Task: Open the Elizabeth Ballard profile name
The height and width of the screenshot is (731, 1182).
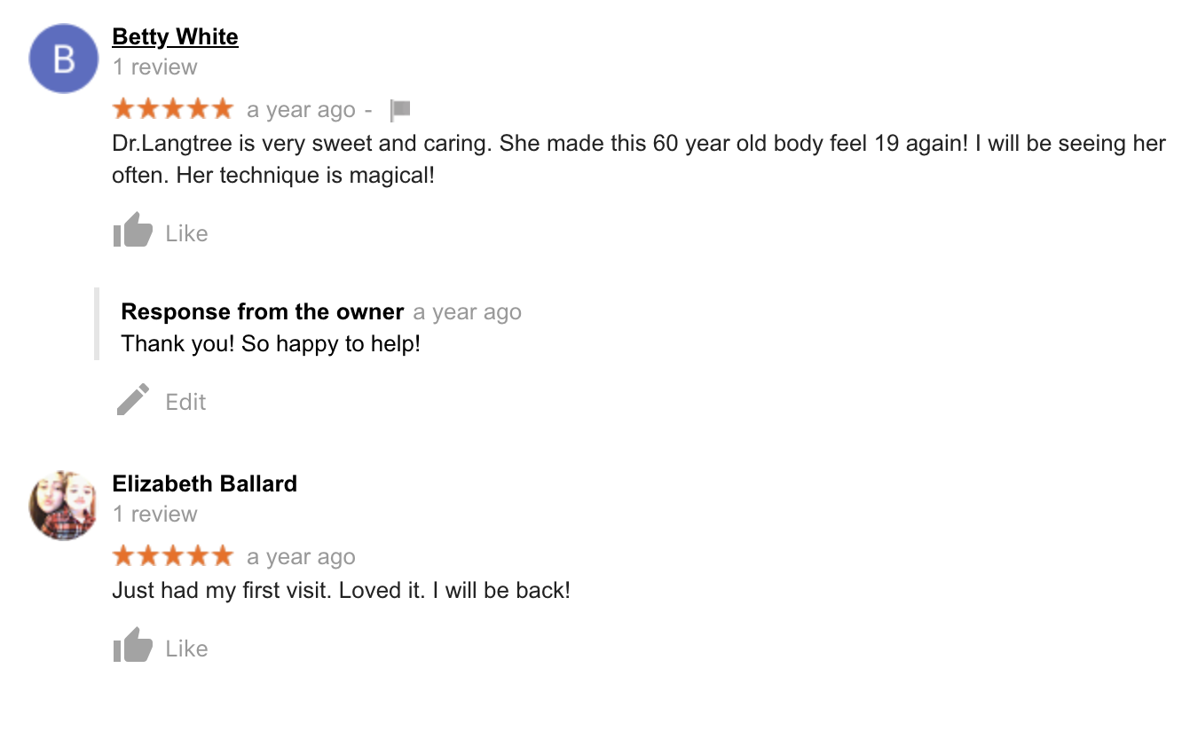Action: [x=204, y=484]
